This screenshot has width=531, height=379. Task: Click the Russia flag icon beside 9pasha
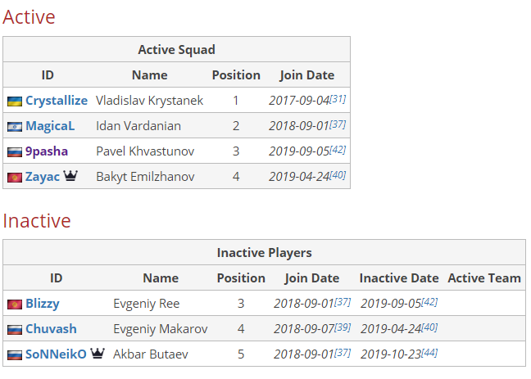(x=15, y=152)
